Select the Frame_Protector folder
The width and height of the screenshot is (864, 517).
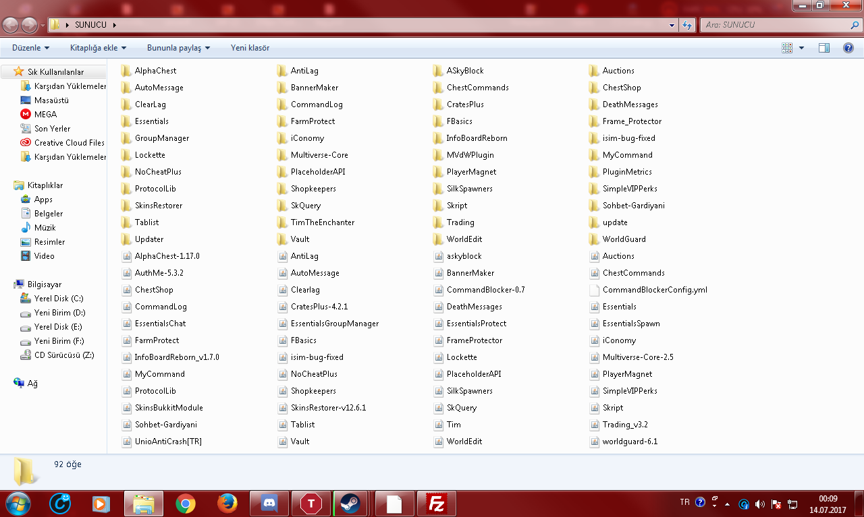(x=625, y=121)
